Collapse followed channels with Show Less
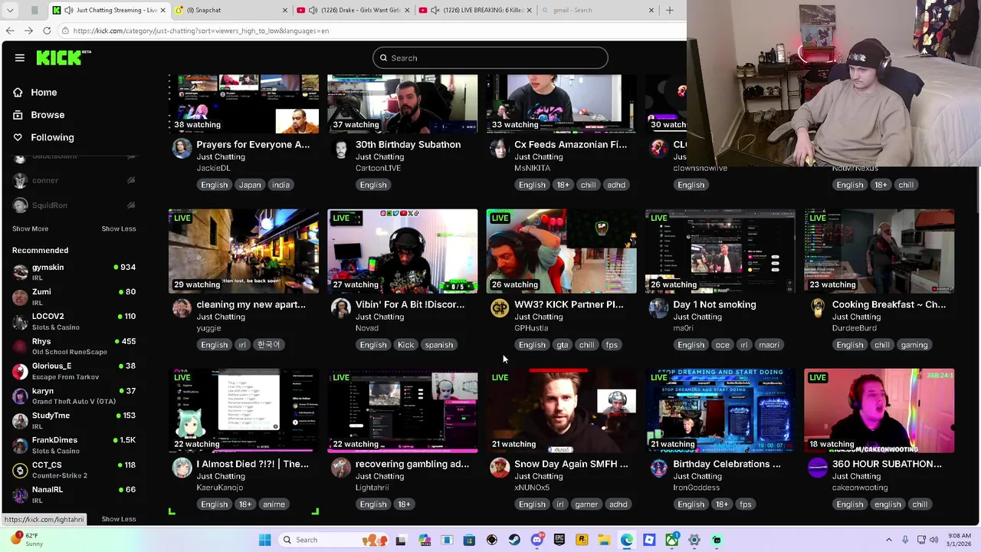This screenshot has height=552, width=981. [x=119, y=228]
